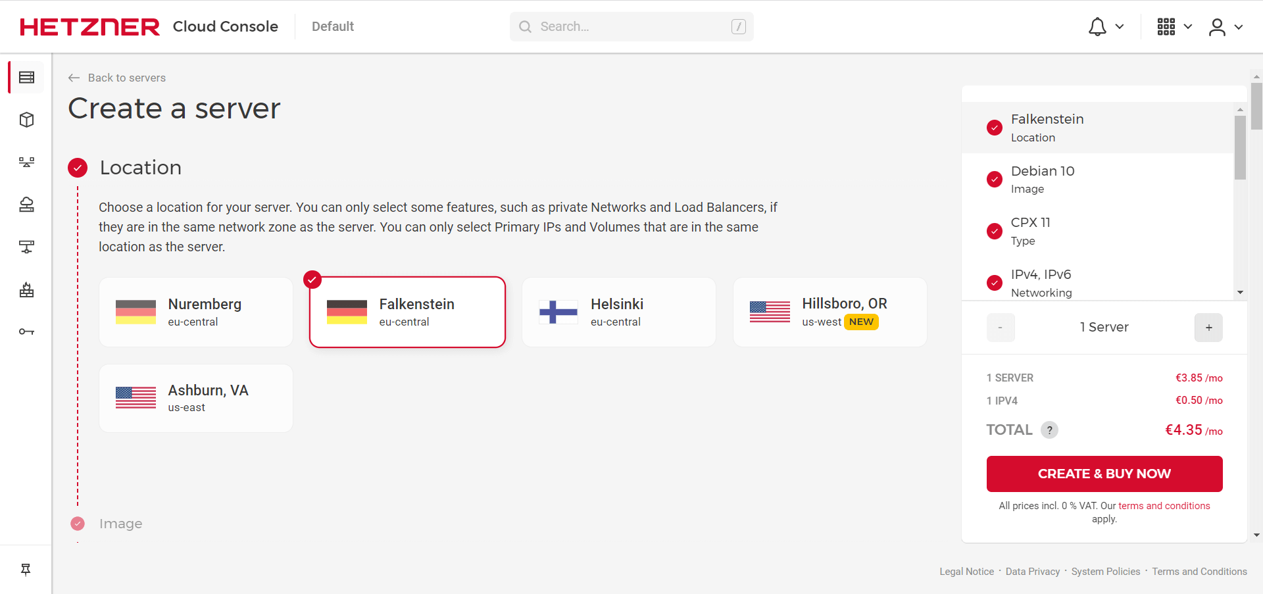Open the Load Balancers sidebar icon
The image size is (1263, 594).
(26, 162)
